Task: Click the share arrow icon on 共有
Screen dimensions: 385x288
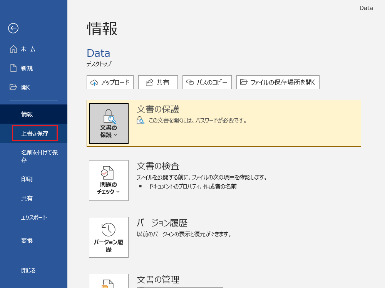Action: [149, 83]
